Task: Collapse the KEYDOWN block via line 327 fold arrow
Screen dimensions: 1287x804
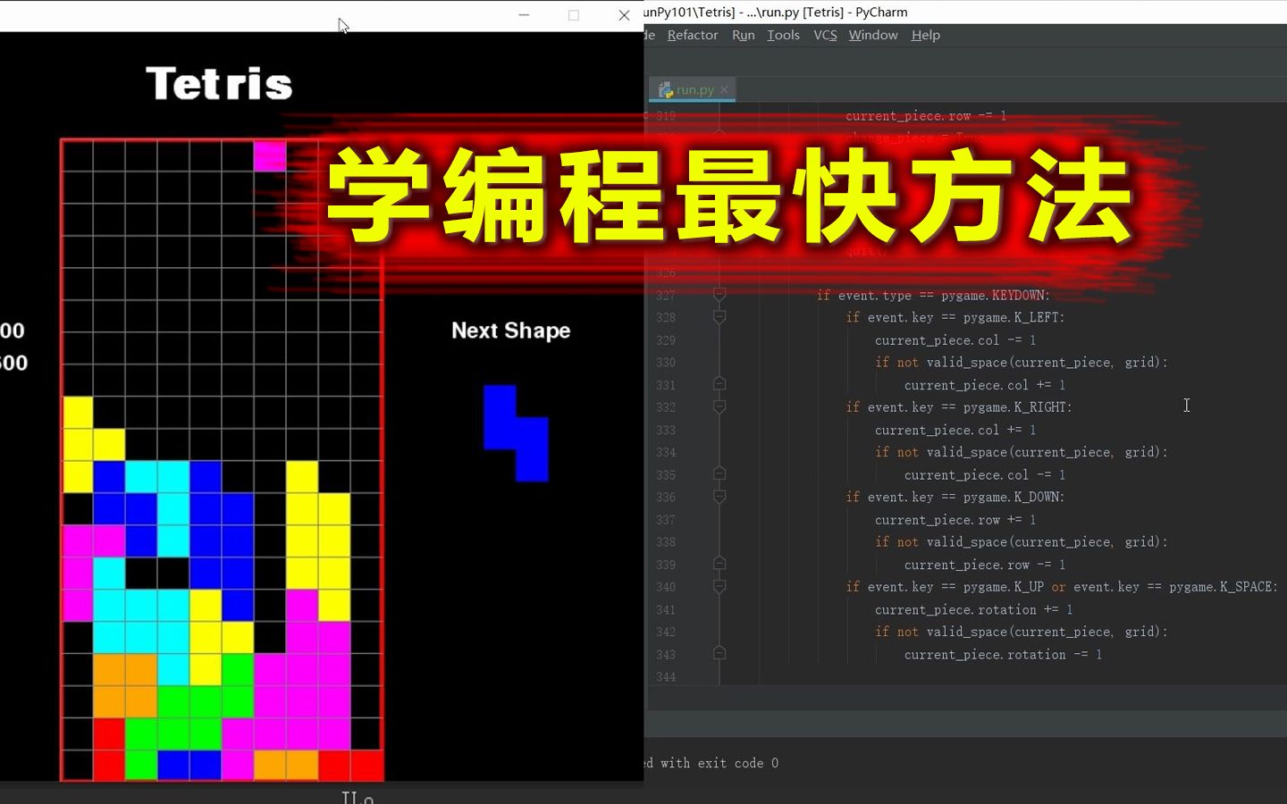Action: click(x=719, y=295)
